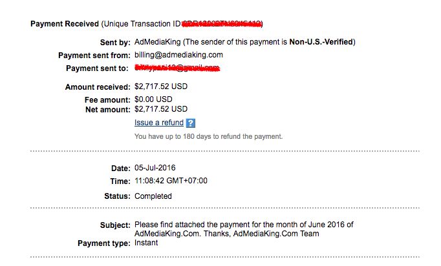This screenshot has width=441, height=266.
Task: Select the time 11:08:42 GMT+07:00
Action: point(171,181)
